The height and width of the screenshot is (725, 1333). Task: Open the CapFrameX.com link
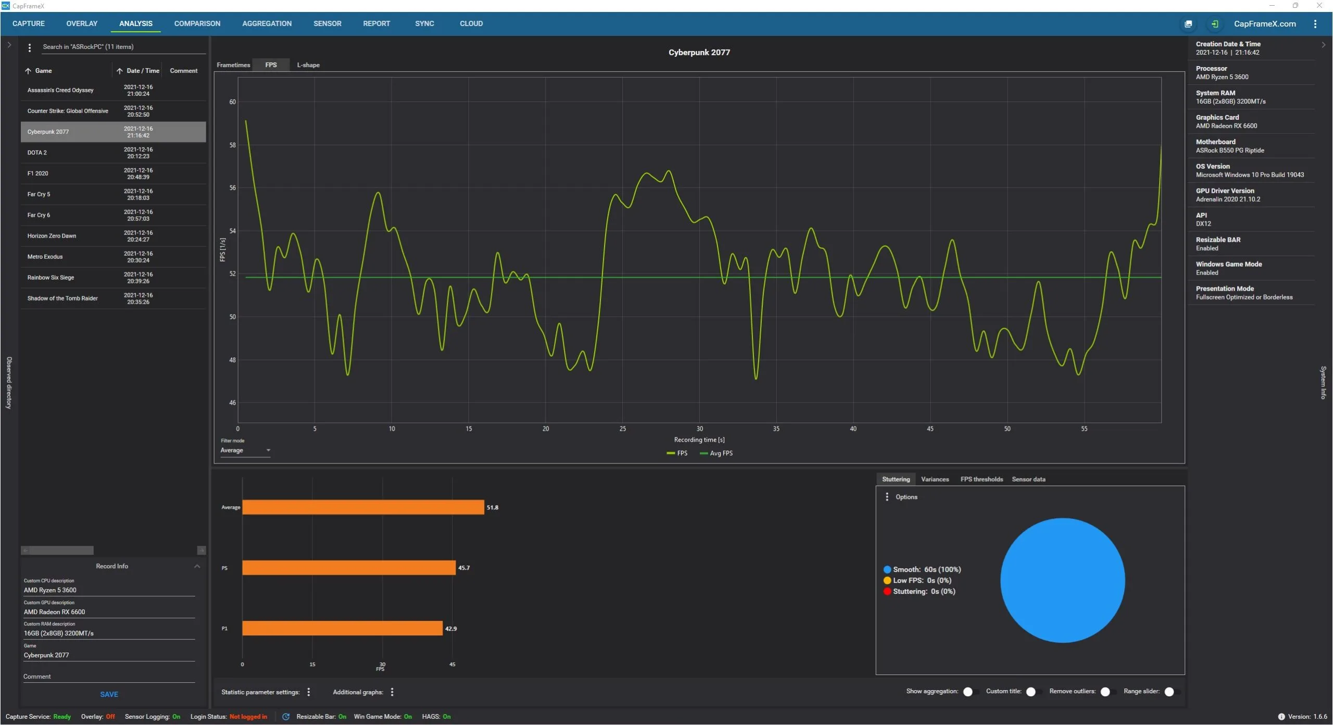click(x=1265, y=24)
